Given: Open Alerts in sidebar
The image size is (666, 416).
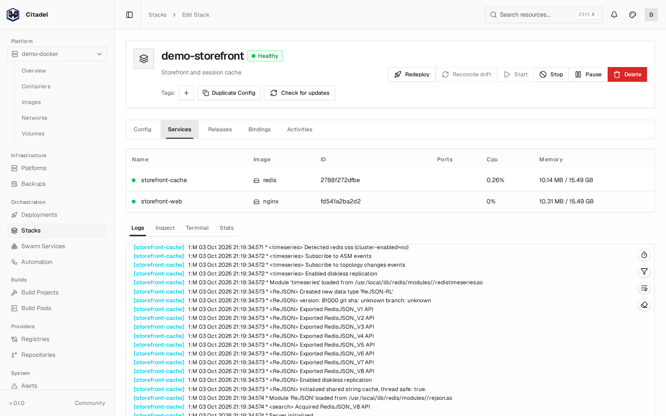Looking at the screenshot, I should tap(57, 386).
